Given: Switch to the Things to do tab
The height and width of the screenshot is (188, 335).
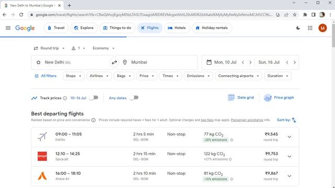Looking at the screenshot, I should [x=117, y=28].
